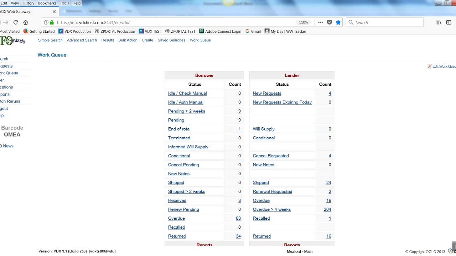The height and width of the screenshot is (256, 456).
Task: Open the Getting Started bookmark
Action: pos(39,31)
